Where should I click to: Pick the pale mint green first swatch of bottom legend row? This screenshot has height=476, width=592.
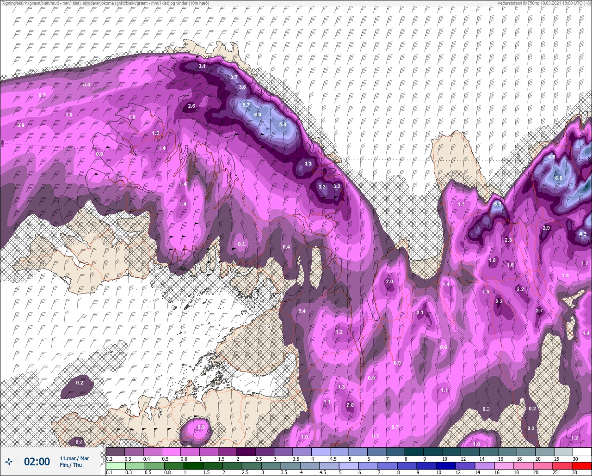pos(115,465)
